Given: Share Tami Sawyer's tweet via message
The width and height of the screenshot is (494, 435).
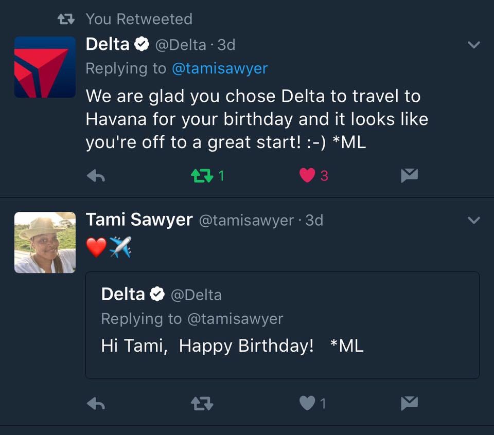Looking at the screenshot, I should pos(410,404).
